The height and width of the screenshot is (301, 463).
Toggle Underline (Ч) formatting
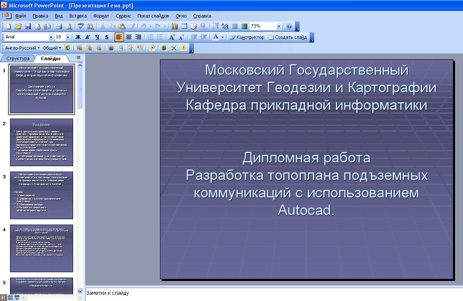(x=97, y=37)
